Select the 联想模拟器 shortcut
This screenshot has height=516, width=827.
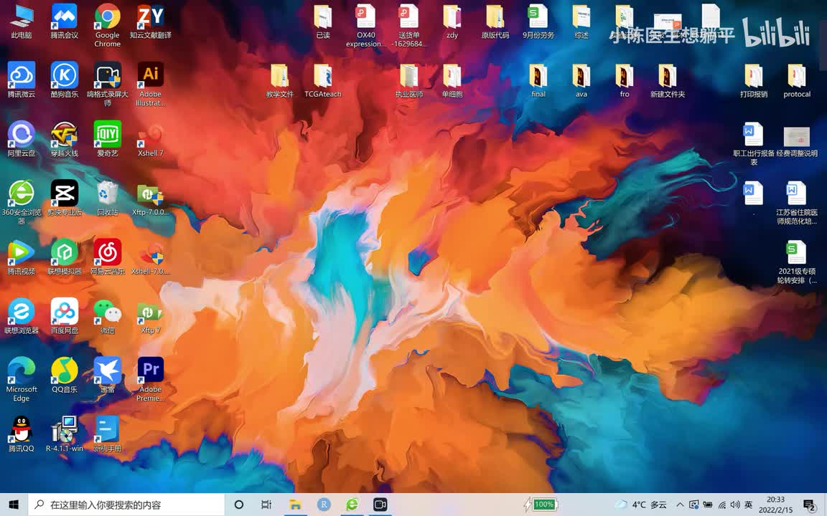coord(65,257)
